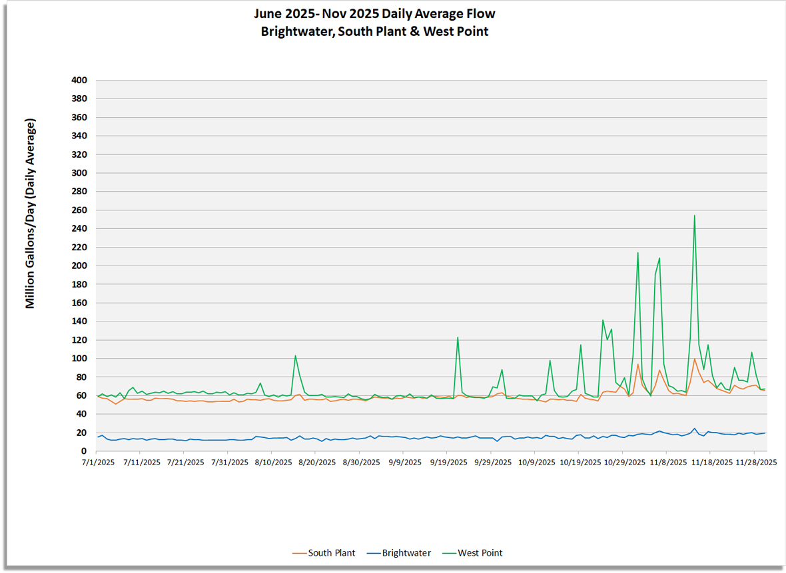
Task: Click the West Point peak near 10/29
Action: [638, 253]
